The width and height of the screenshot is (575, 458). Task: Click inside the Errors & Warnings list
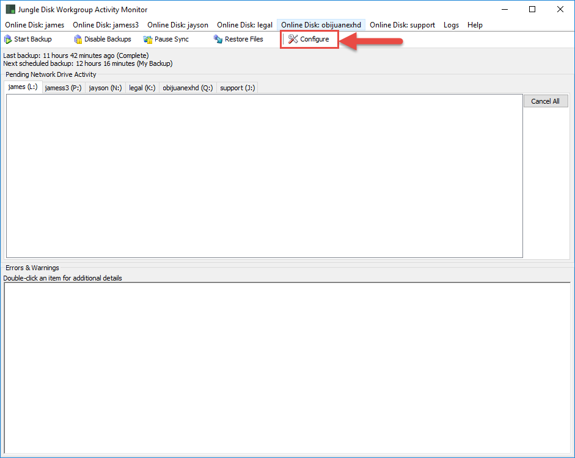pyautogui.click(x=287, y=368)
